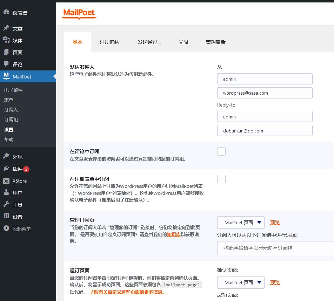
Task: Open 帮助 in MailPoet submenu
Action: click(x=9, y=139)
